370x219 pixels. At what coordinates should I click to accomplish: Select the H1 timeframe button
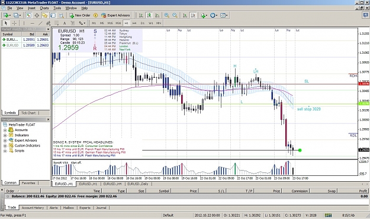click(127, 23)
